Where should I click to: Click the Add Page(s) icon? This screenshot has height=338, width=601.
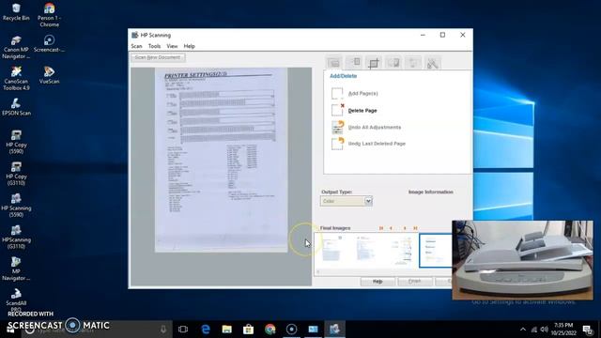(337, 93)
